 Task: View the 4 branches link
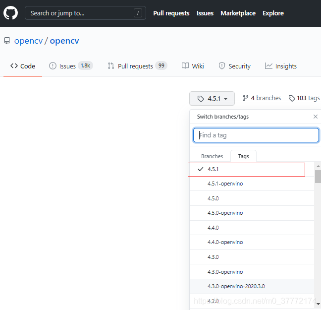pyautogui.click(x=262, y=98)
